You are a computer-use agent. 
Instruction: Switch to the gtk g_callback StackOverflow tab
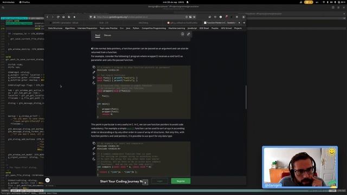coord(183,23)
